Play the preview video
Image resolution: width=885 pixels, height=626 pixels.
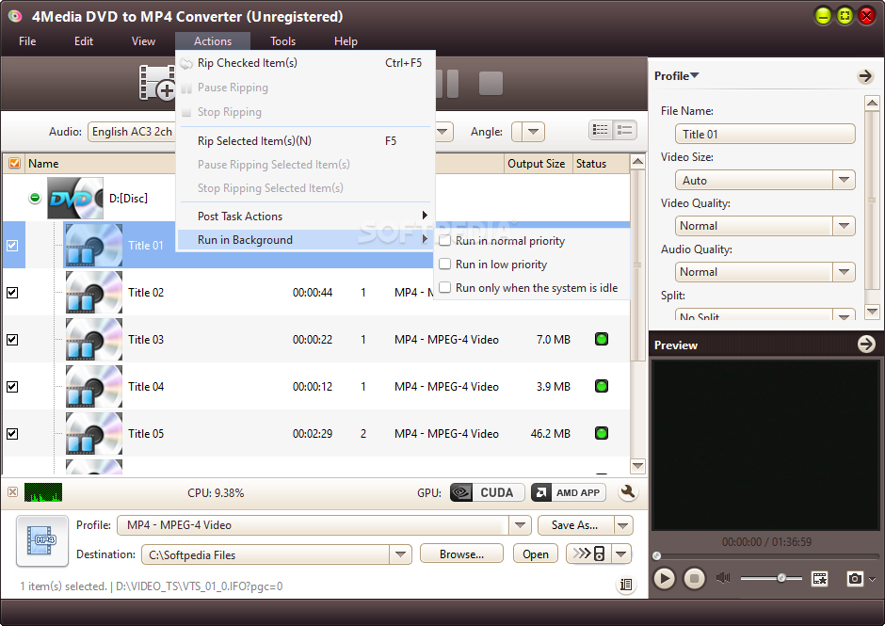(665, 579)
